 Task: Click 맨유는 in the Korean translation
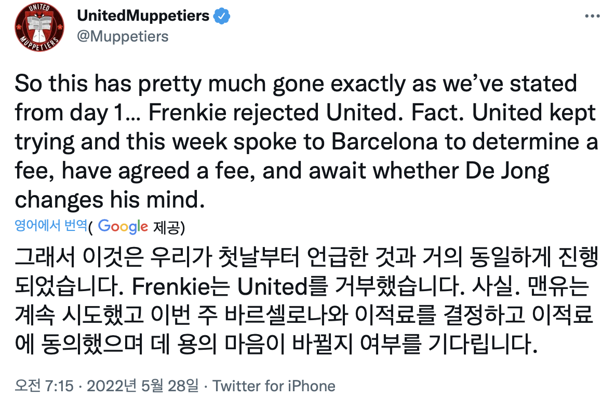[x=558, y=286]
